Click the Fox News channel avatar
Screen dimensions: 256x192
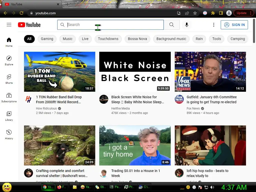pyautogui.click(x=179, y=99)
